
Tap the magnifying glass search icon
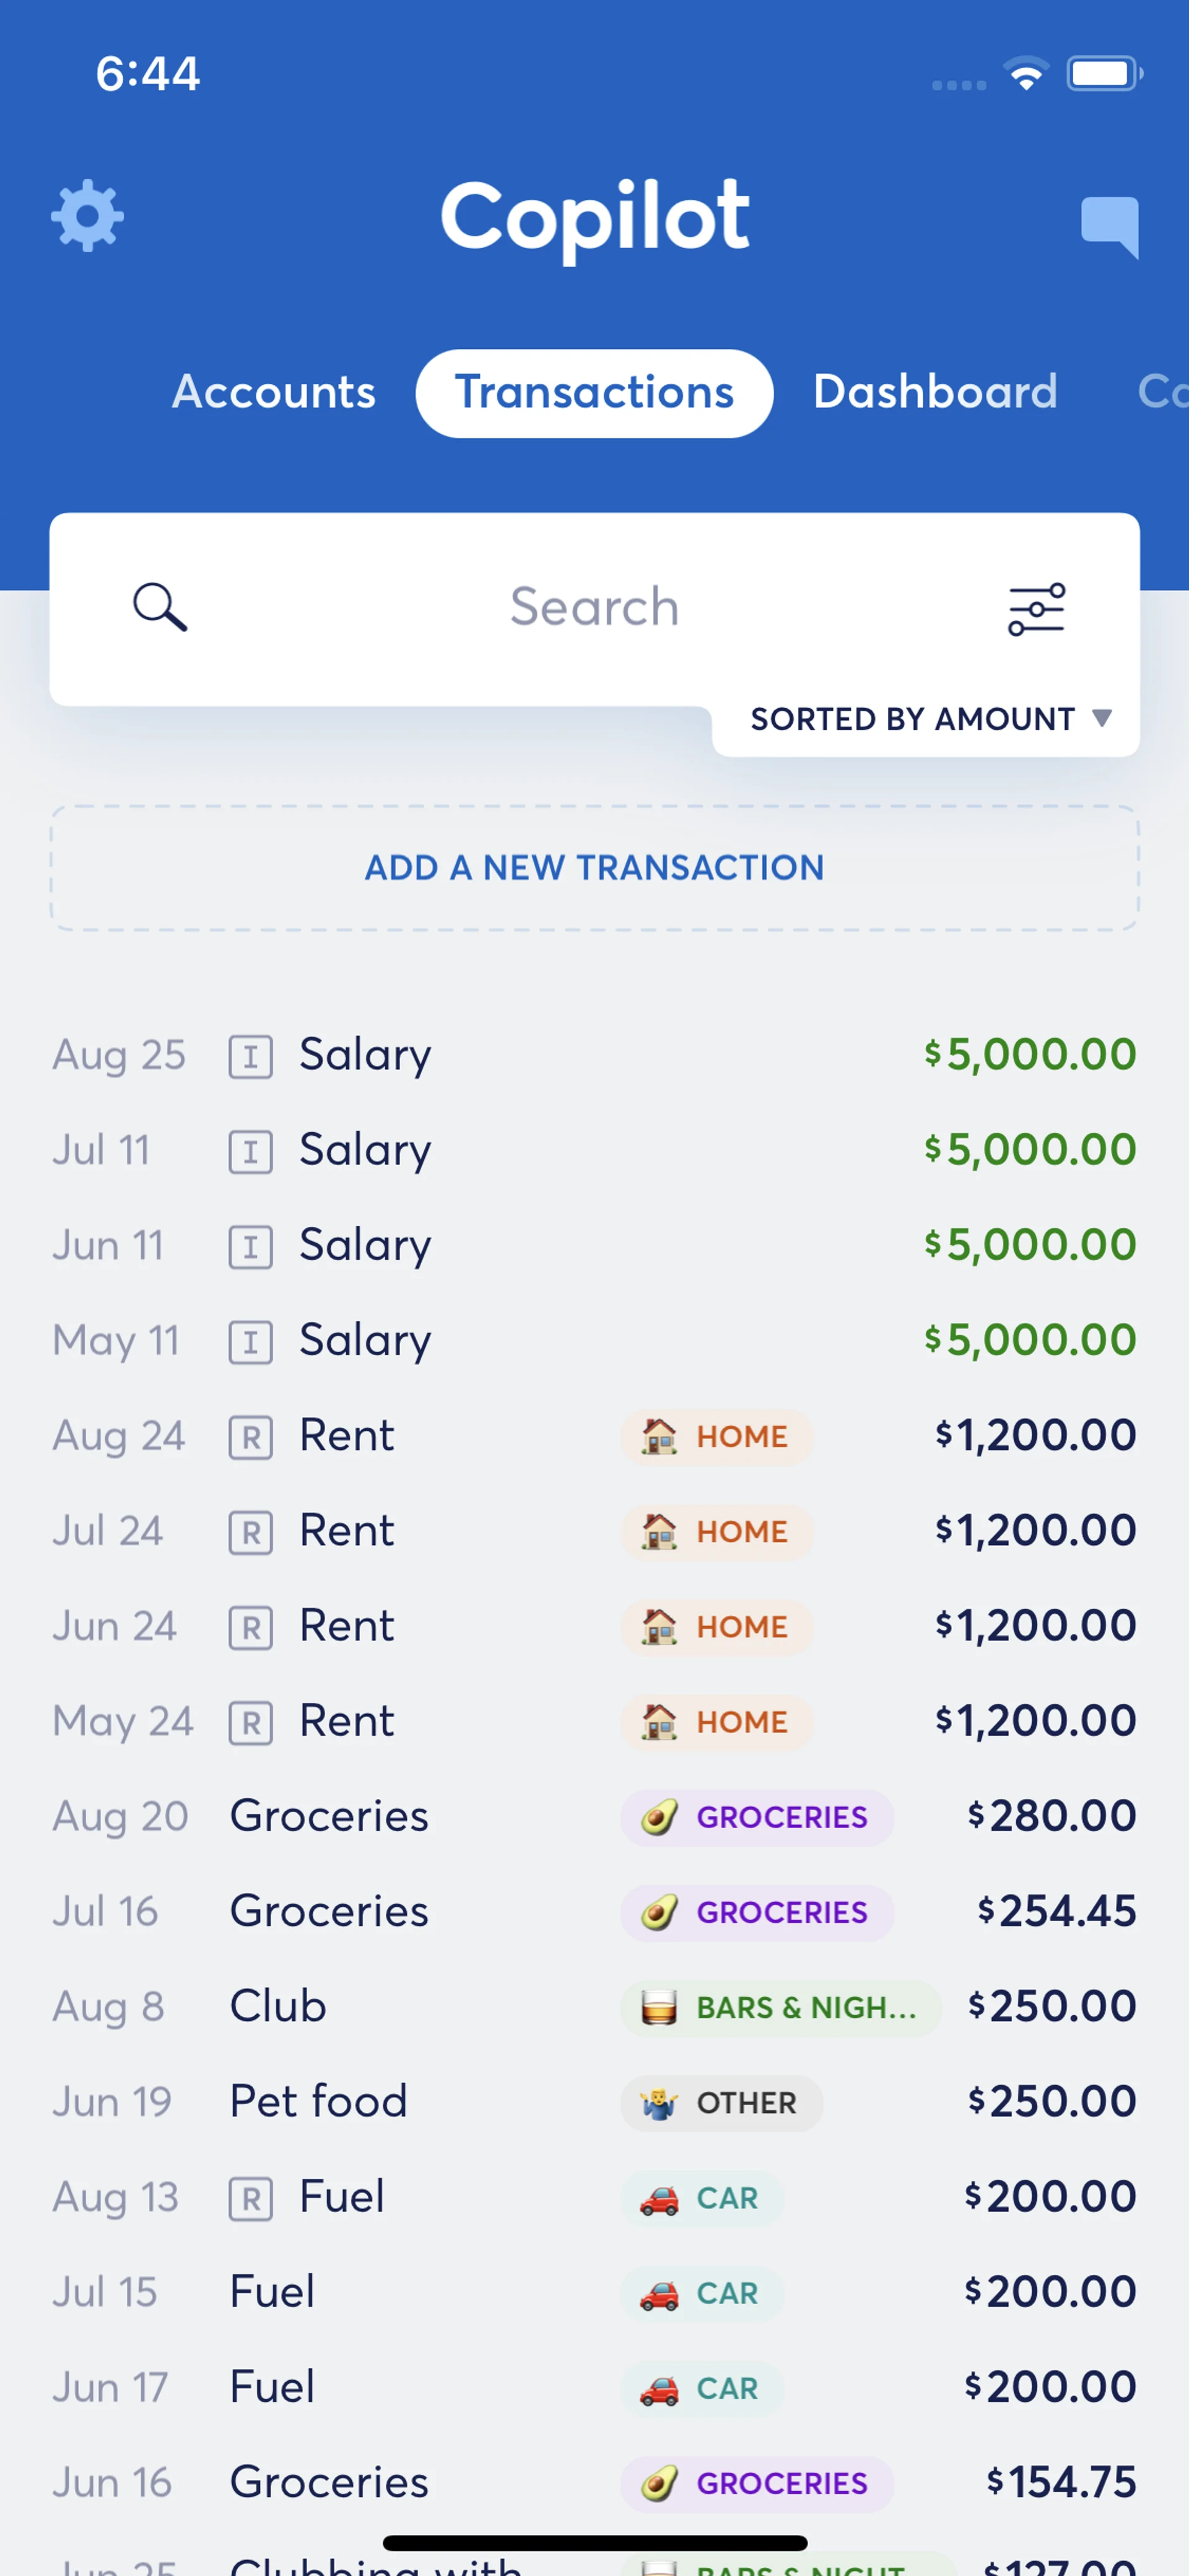(160, 607)
